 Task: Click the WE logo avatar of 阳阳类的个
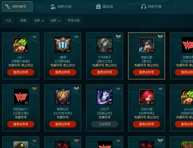click(x=21, y=97)
